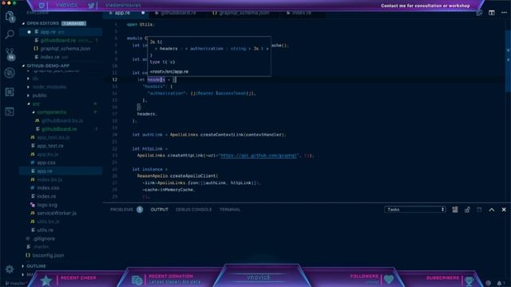Close the bottom panel
511x287 pixels.
[504, 210]
